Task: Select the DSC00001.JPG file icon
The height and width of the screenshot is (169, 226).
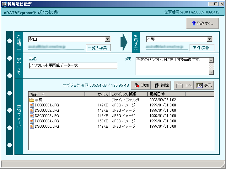Action: coord(32,105)
